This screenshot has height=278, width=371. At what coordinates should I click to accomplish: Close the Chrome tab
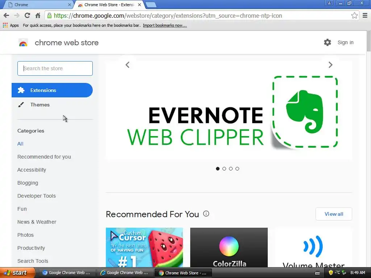[x=69, y=4]
